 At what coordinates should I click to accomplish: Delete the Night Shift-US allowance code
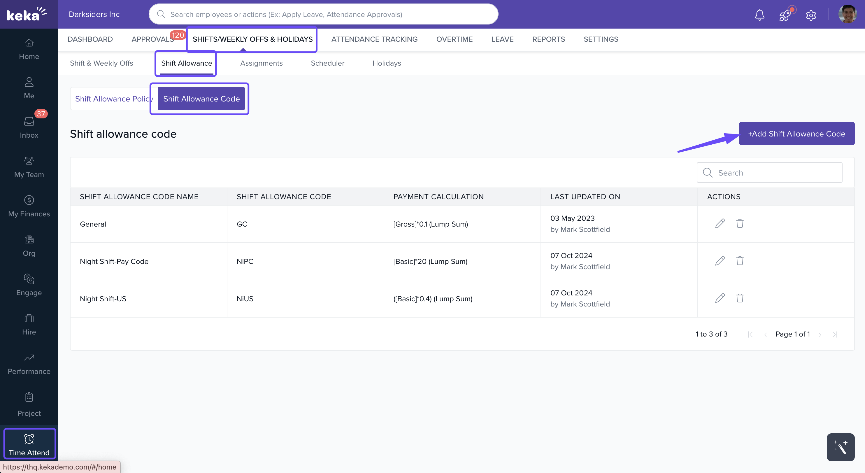click(x=740, y=298)
